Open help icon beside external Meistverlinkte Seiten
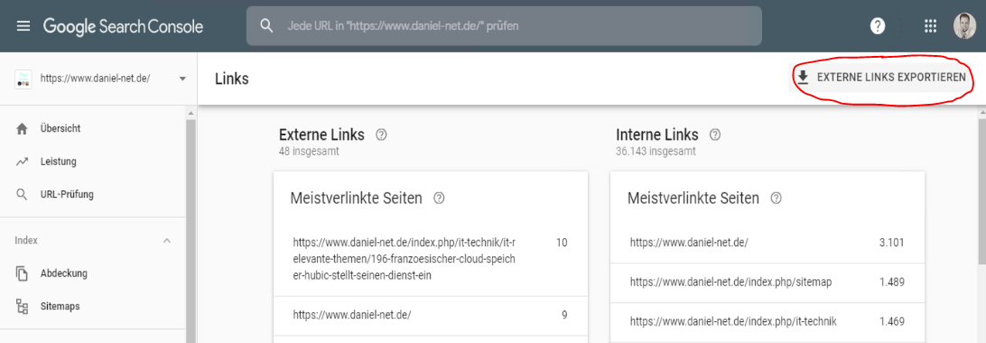This screenshot has width=986, height=343. (440, 199)
